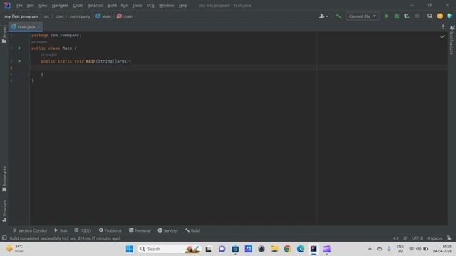This screenshot has width=456, height=256.
Task: Toggle tool window bars icon in status bar
Action: [x=4, y=238]
